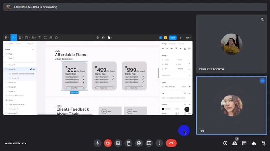The width and height of the screenshot is (270, 151).
Task: Select the Text tool in Figma
Action: click(x=40, y=38)
